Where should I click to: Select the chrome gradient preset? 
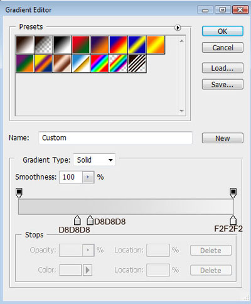pyautogui.click(x=81, y=63)
